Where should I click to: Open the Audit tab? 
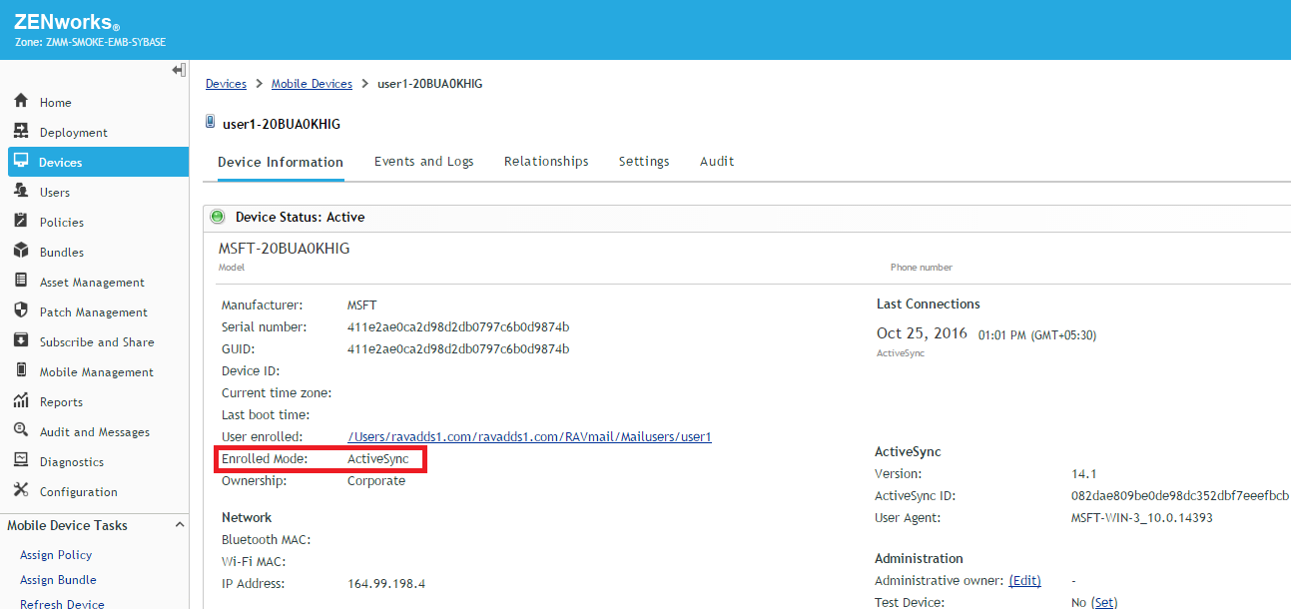(717, 161)
